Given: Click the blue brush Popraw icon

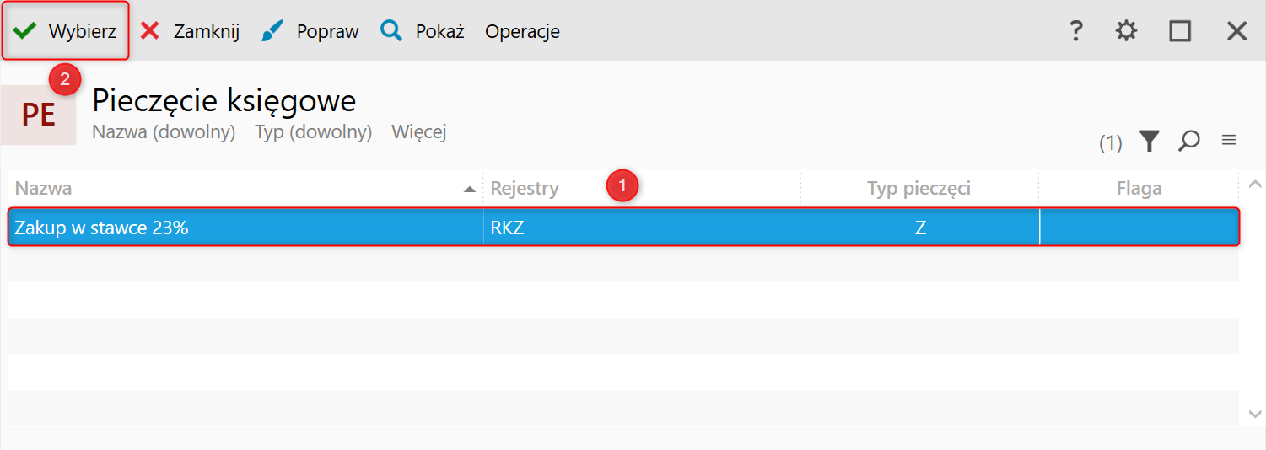Looking at the screenshot, I should [x=272, y=31].
